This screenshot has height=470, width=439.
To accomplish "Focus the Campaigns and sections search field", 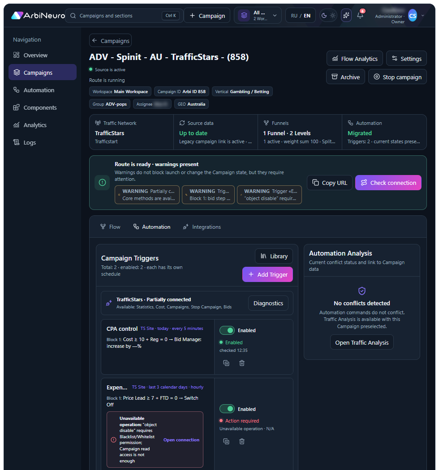I will 124,16.
